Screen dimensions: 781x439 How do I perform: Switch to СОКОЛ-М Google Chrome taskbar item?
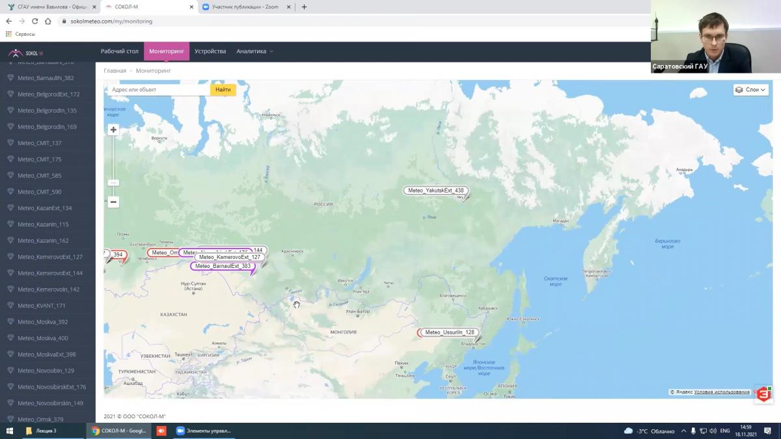(x=119, y=431)
